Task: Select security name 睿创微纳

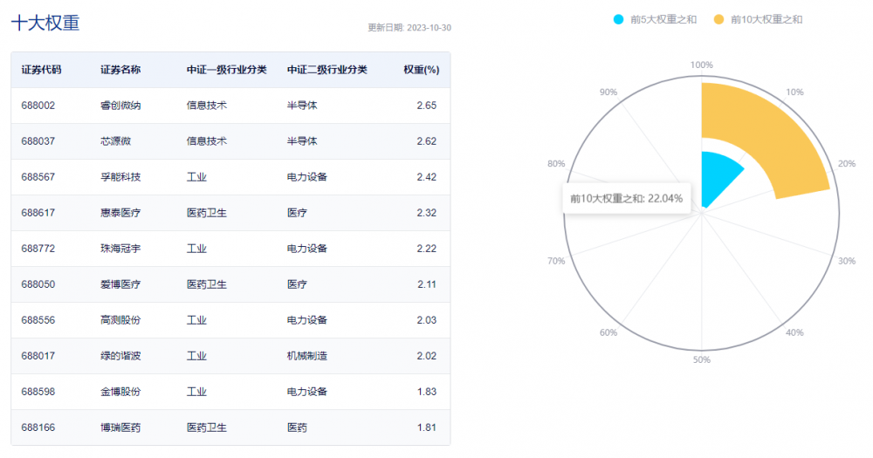Action: (x=120, y=106)
